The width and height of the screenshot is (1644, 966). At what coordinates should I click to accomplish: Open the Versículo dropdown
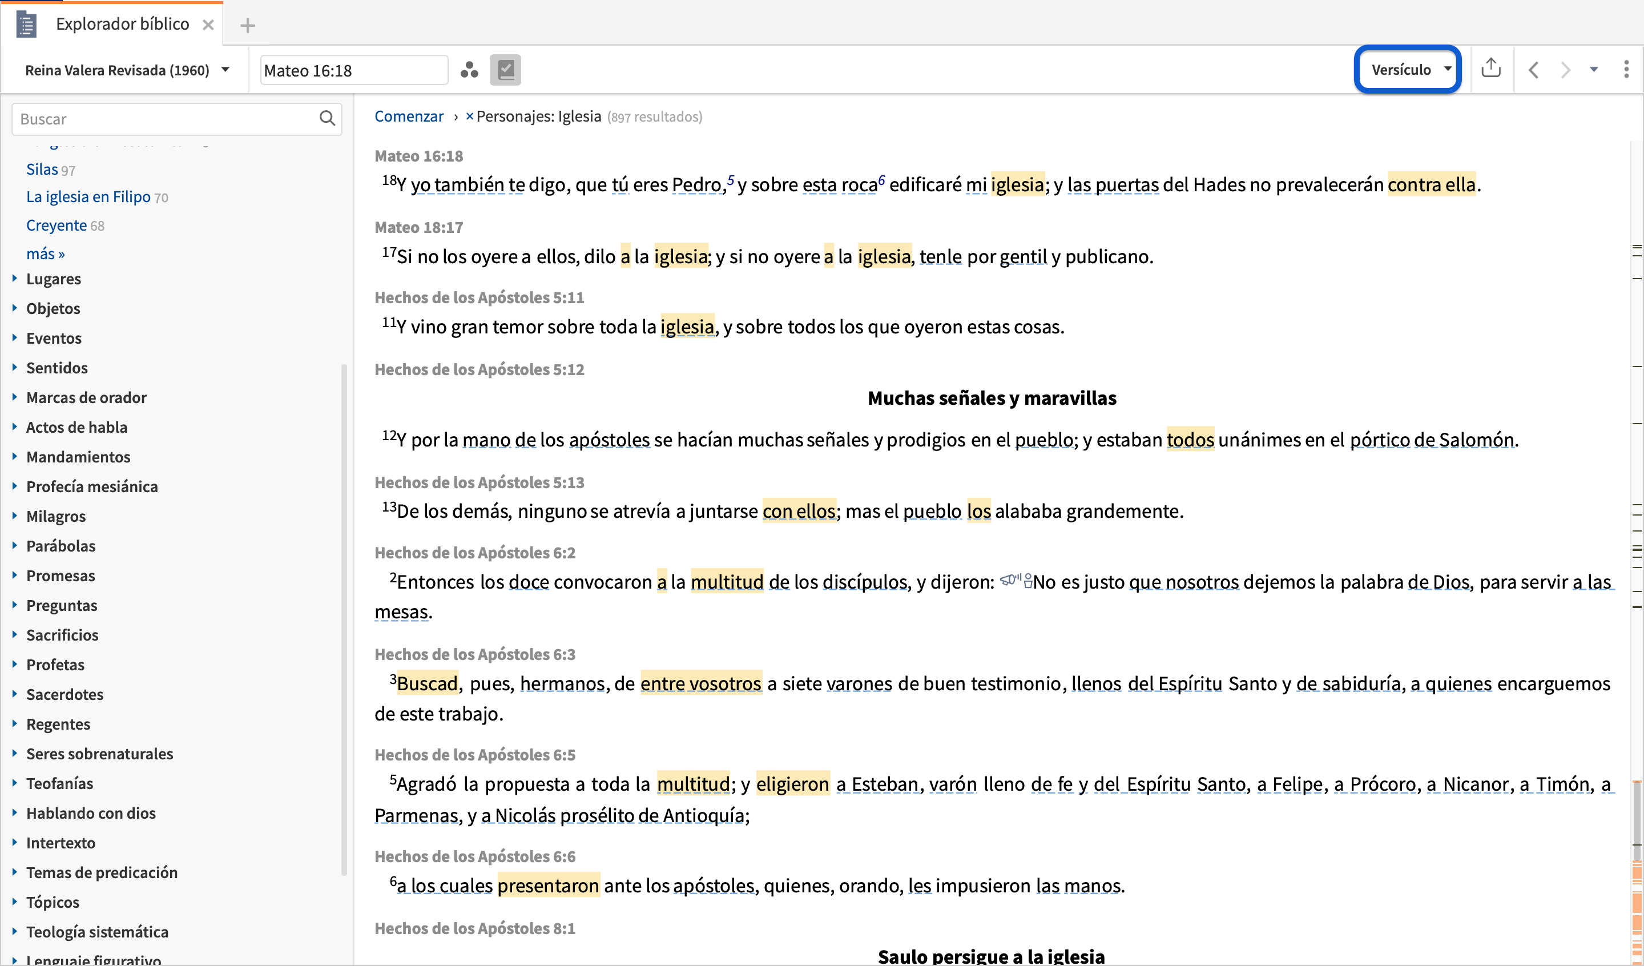coord(1408,70)
